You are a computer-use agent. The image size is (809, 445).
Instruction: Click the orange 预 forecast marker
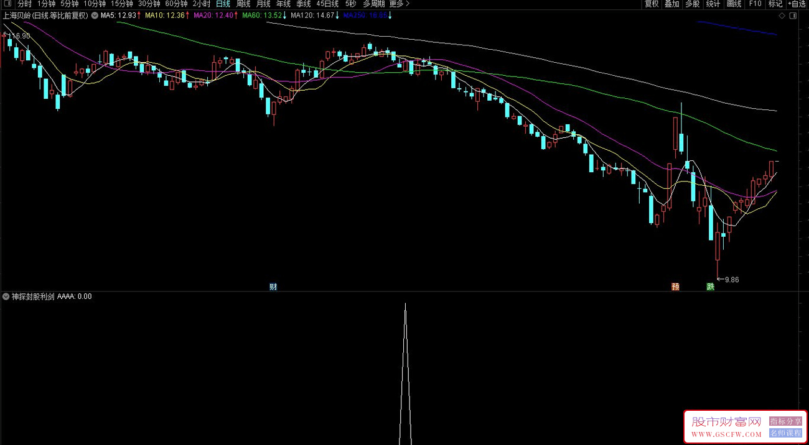[x=675, y=287]
